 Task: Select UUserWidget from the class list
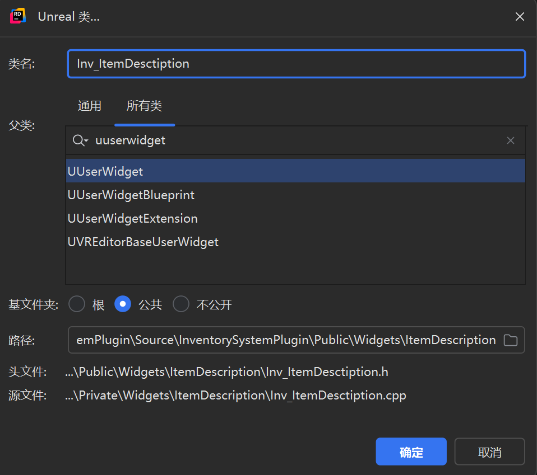(x=105, y=171)
